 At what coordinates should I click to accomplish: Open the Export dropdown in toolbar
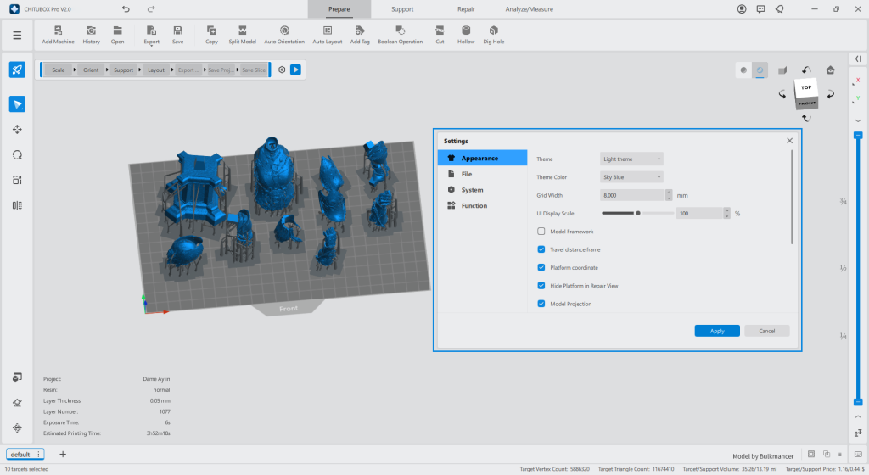click(x=151, y=35)
